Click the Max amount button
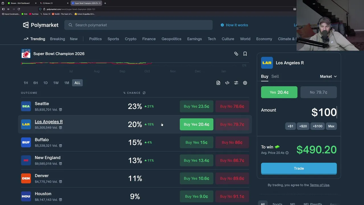 point(331,126)
